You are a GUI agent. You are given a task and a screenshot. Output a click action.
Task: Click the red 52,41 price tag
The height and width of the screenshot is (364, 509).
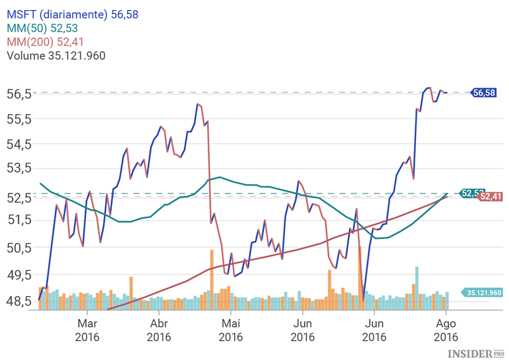click(490, 197)
